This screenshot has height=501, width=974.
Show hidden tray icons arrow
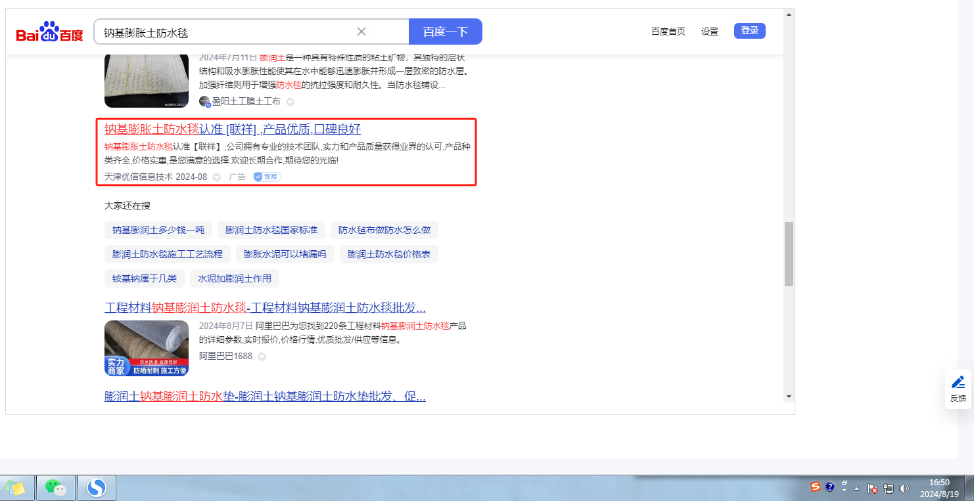[x=856, y=489]
